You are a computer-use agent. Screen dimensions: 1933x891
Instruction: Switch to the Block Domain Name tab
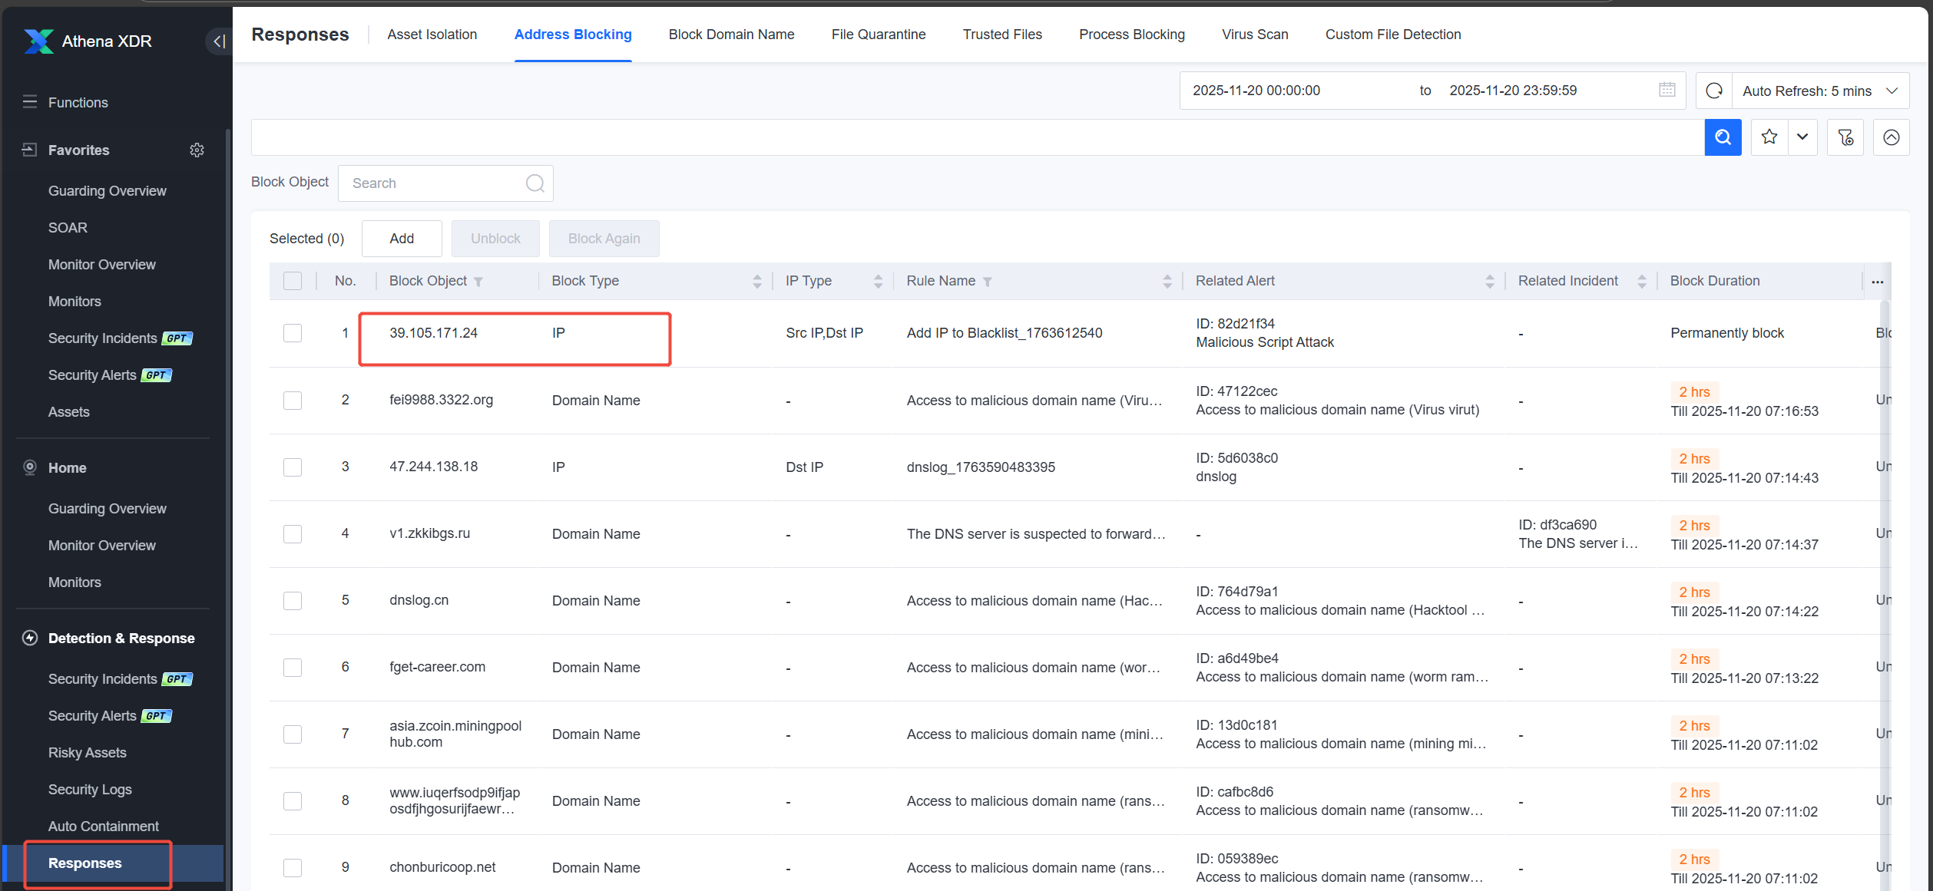coord(731,35)
